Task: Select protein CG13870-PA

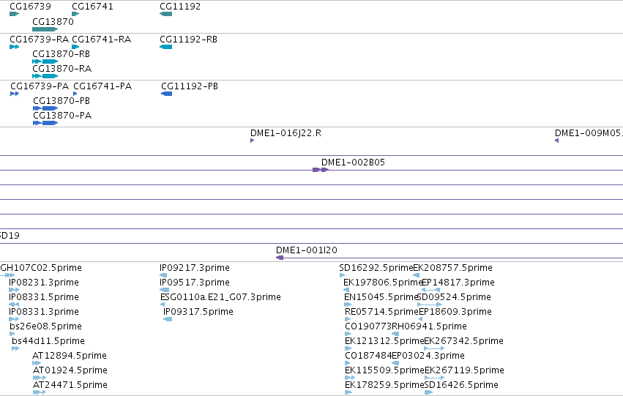Action: [x=45, y=123]
